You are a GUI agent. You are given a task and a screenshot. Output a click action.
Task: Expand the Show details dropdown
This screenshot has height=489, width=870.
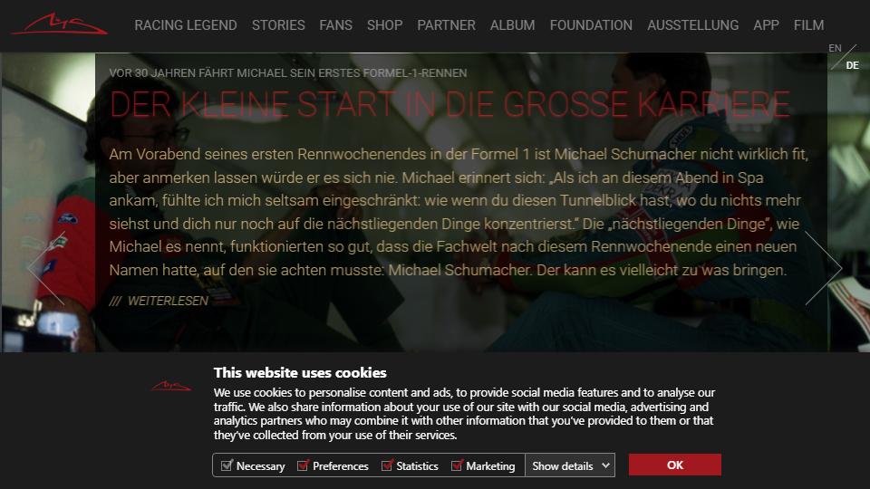point(570,465)
